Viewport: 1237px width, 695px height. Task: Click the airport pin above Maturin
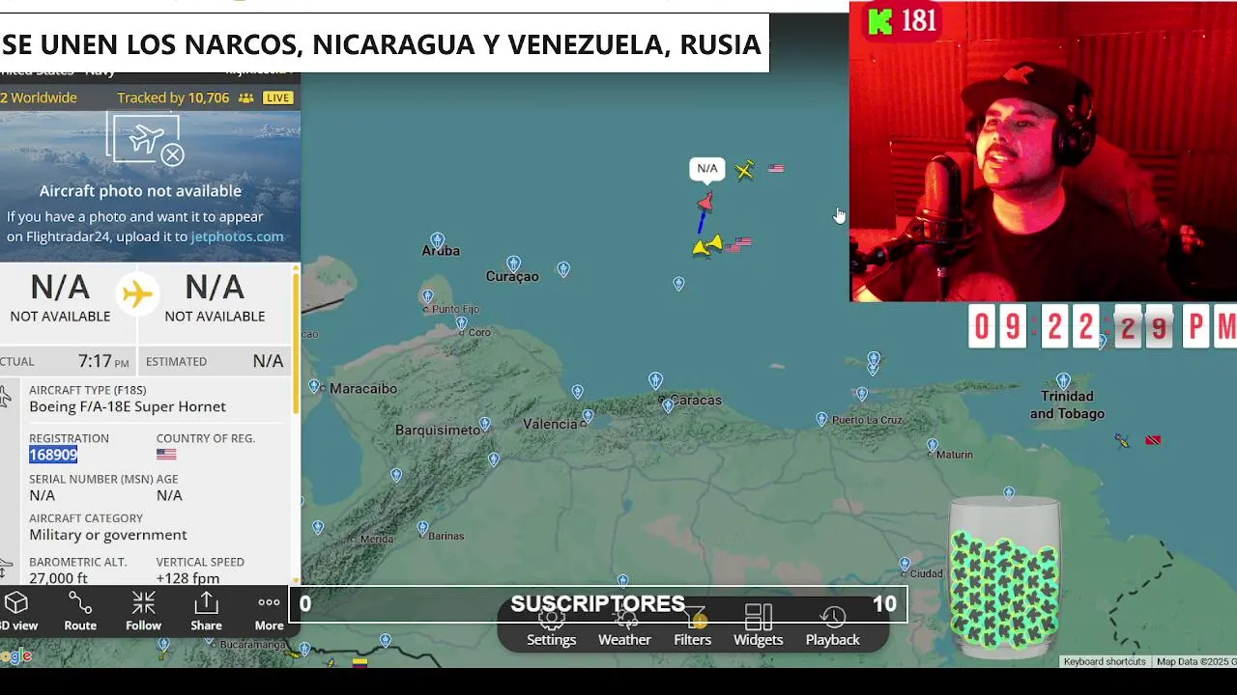933,446
